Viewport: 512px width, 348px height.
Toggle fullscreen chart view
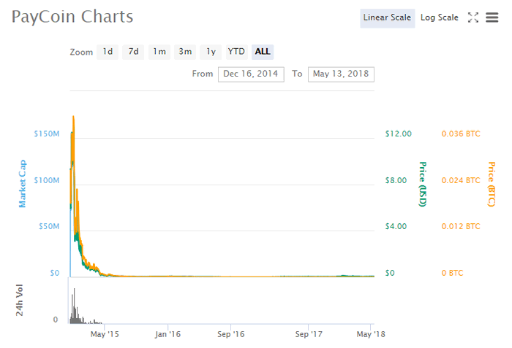[x=473, y=18]
